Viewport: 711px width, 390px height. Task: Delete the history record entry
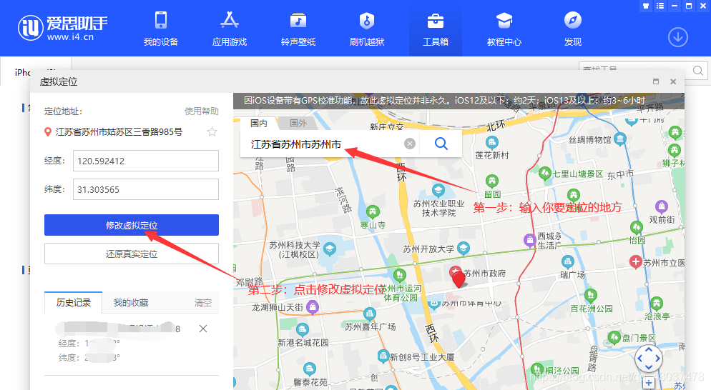tap(203, 329)
